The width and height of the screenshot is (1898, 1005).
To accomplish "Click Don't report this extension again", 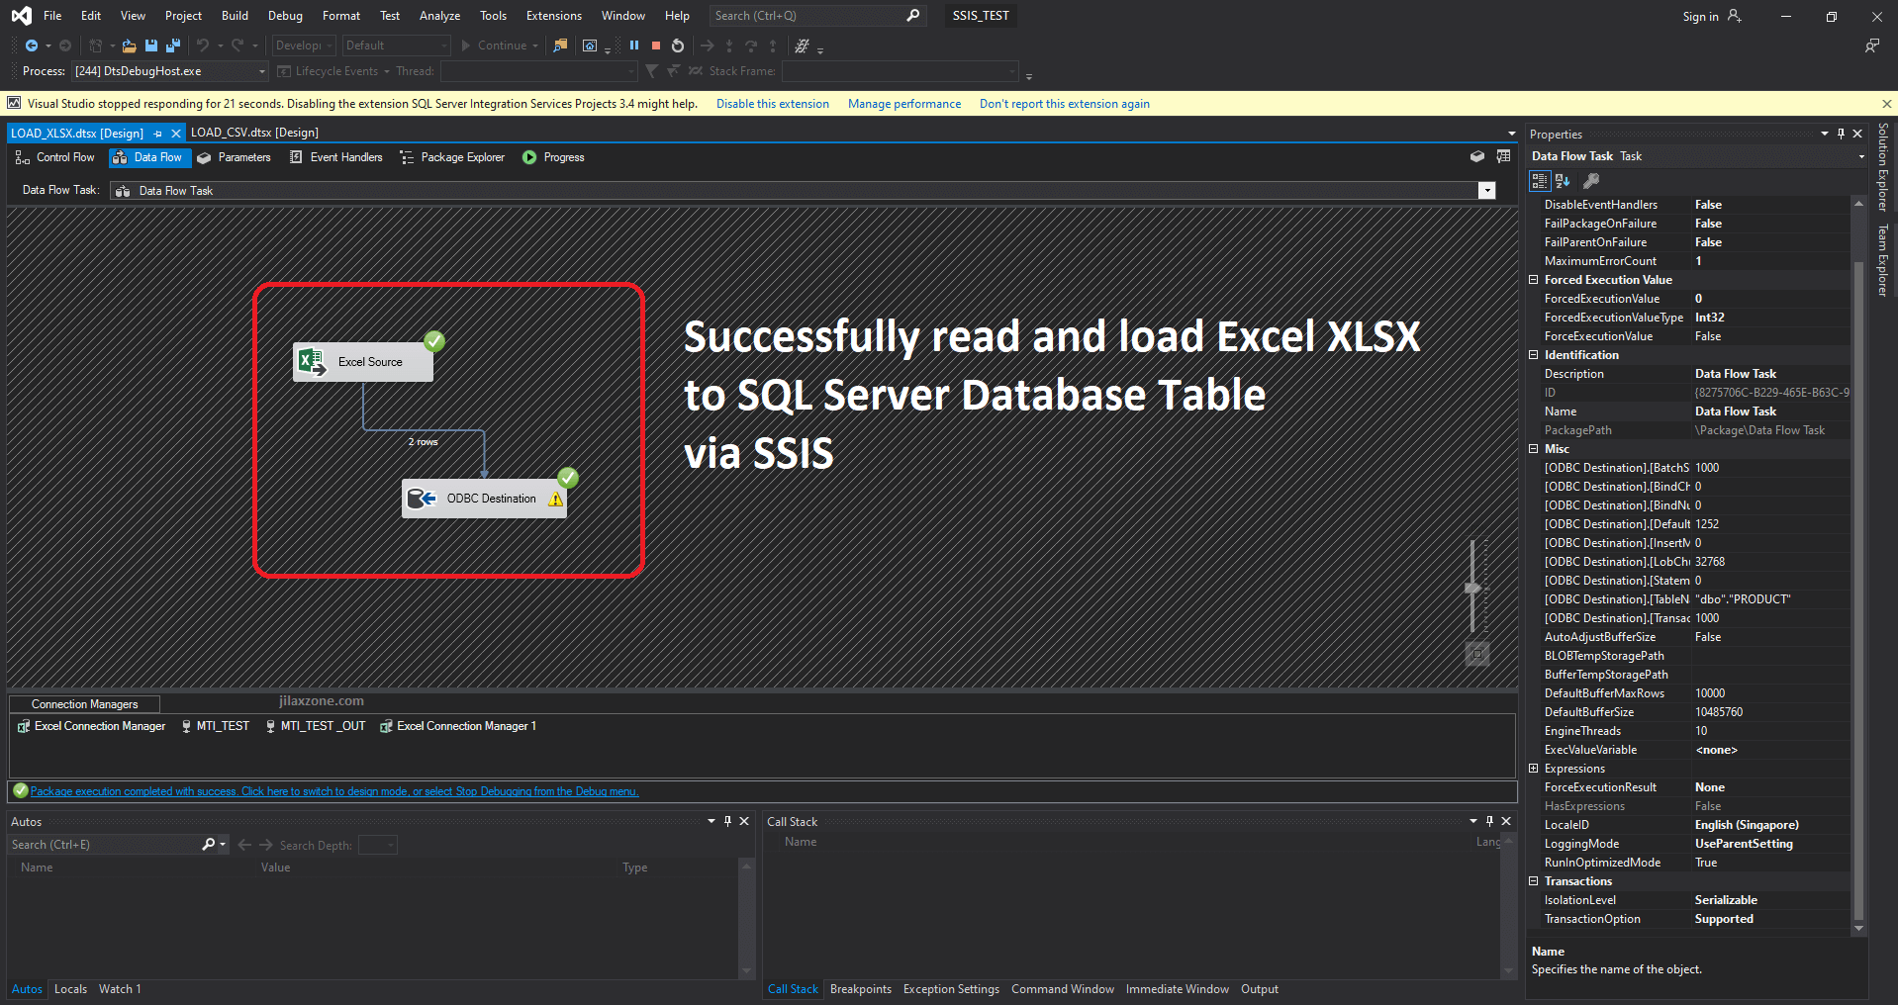I will point(1065,104).
